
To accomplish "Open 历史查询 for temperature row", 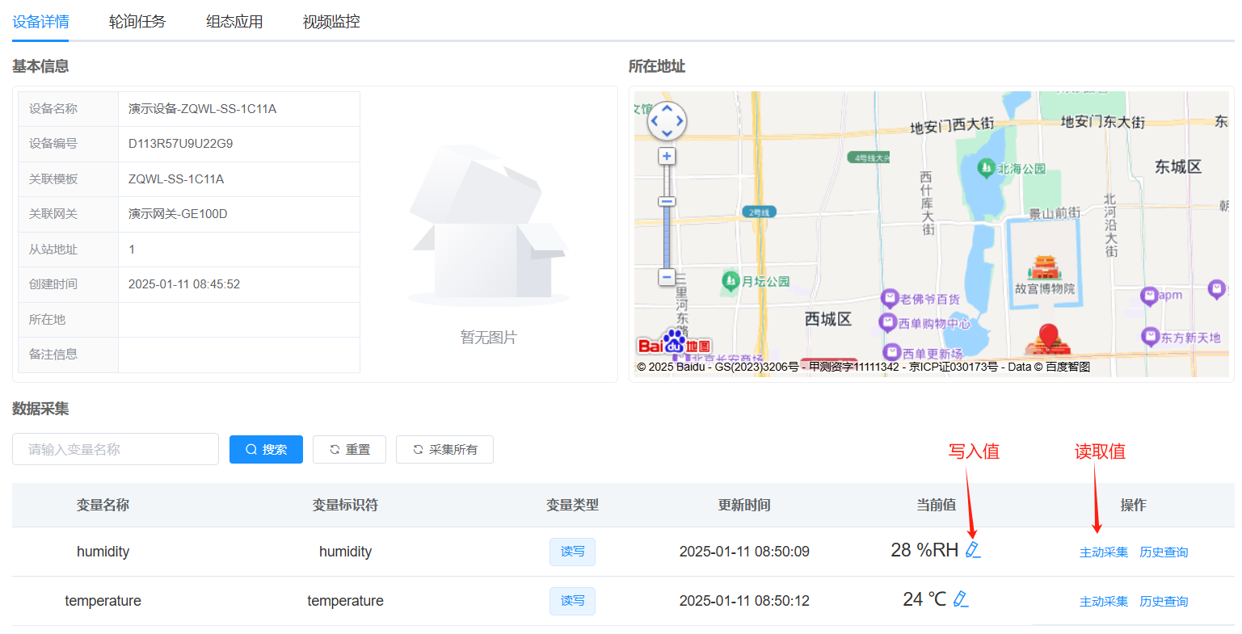I will (x=1164, y=602).
